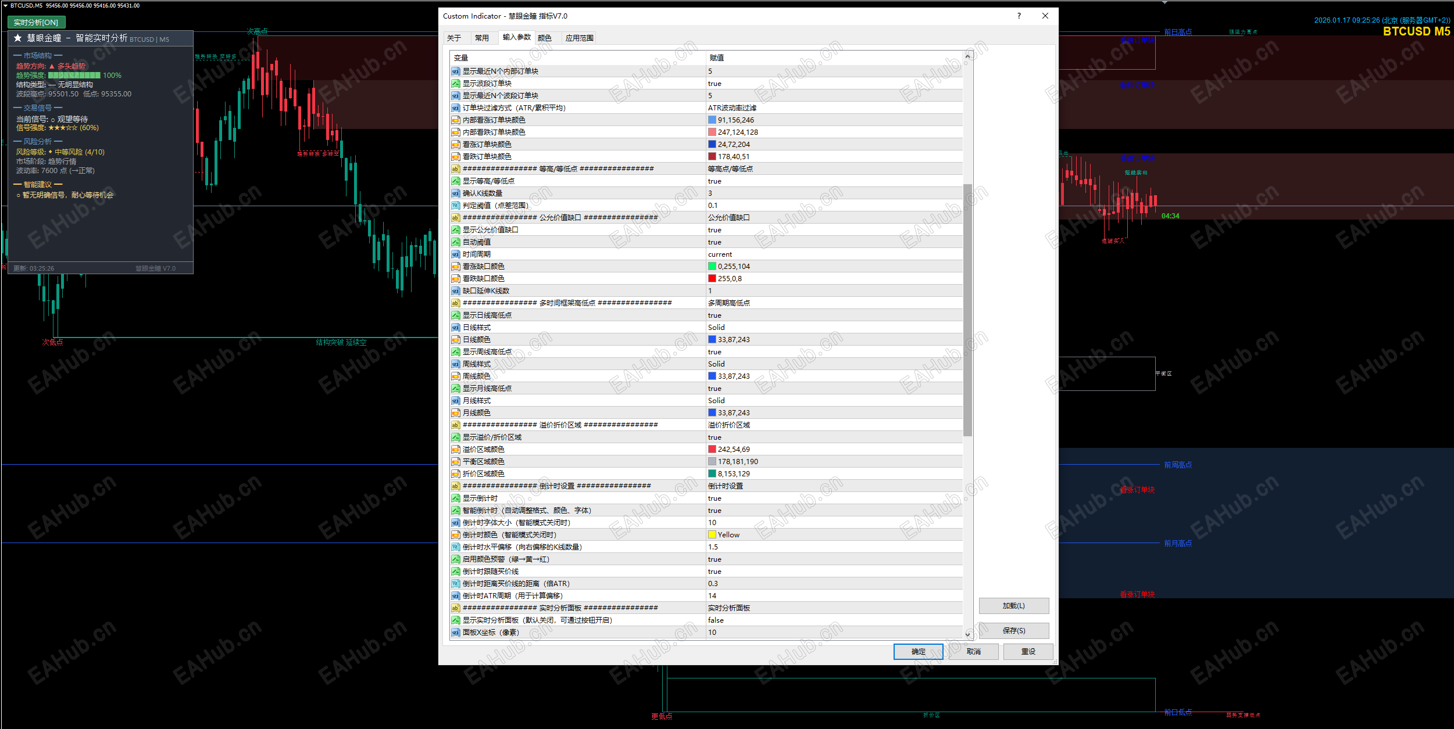Toggle the 实时分析[ON] button on chart
1454x729 pixels.
pos(37,22)
